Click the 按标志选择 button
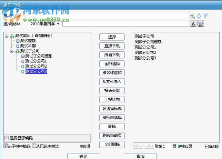Screen dimensions: 222x159 point(112,118)
